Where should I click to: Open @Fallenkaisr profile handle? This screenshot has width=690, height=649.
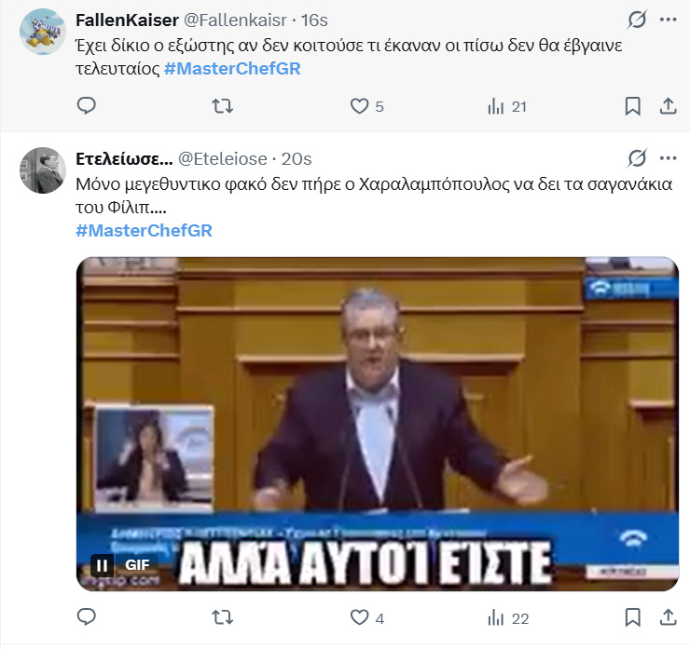[235, 20]
